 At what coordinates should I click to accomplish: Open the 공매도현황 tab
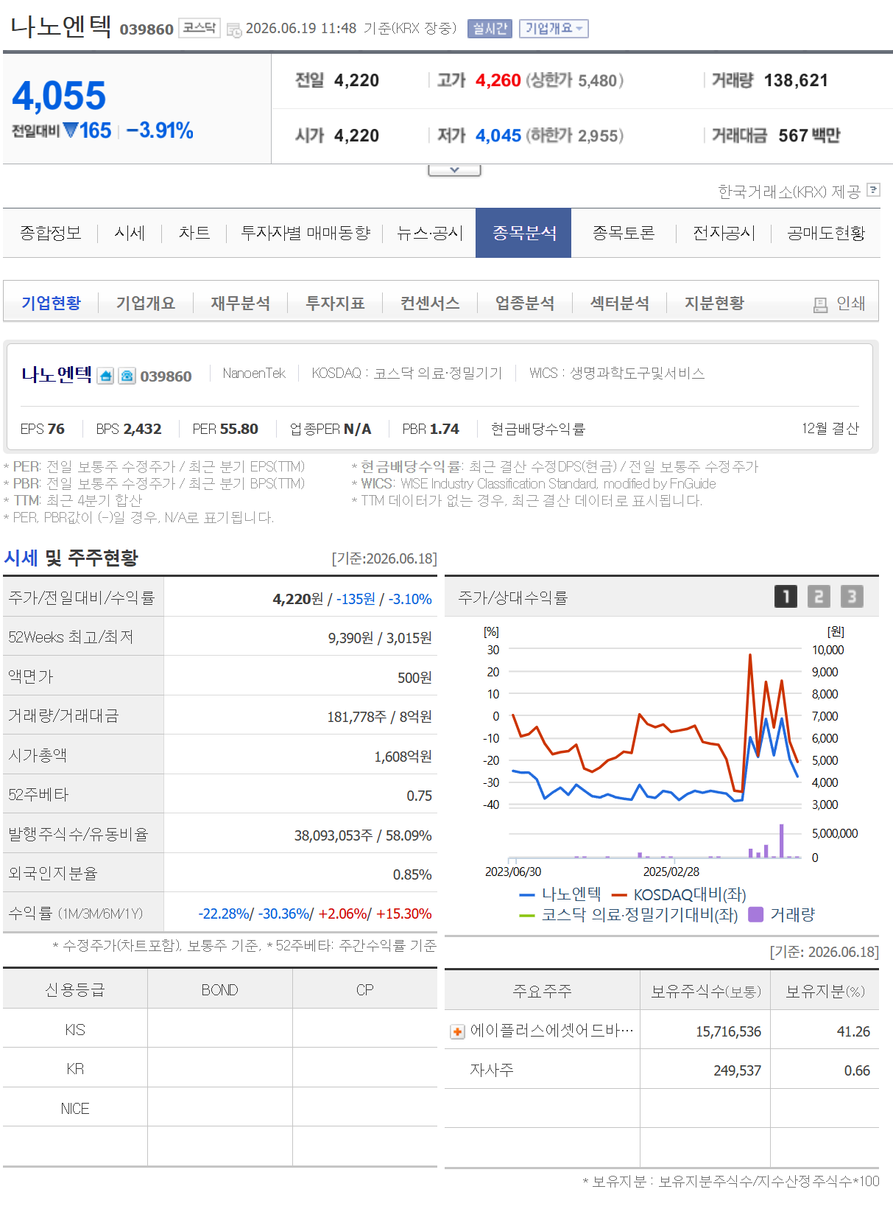(x=826, y=233)
